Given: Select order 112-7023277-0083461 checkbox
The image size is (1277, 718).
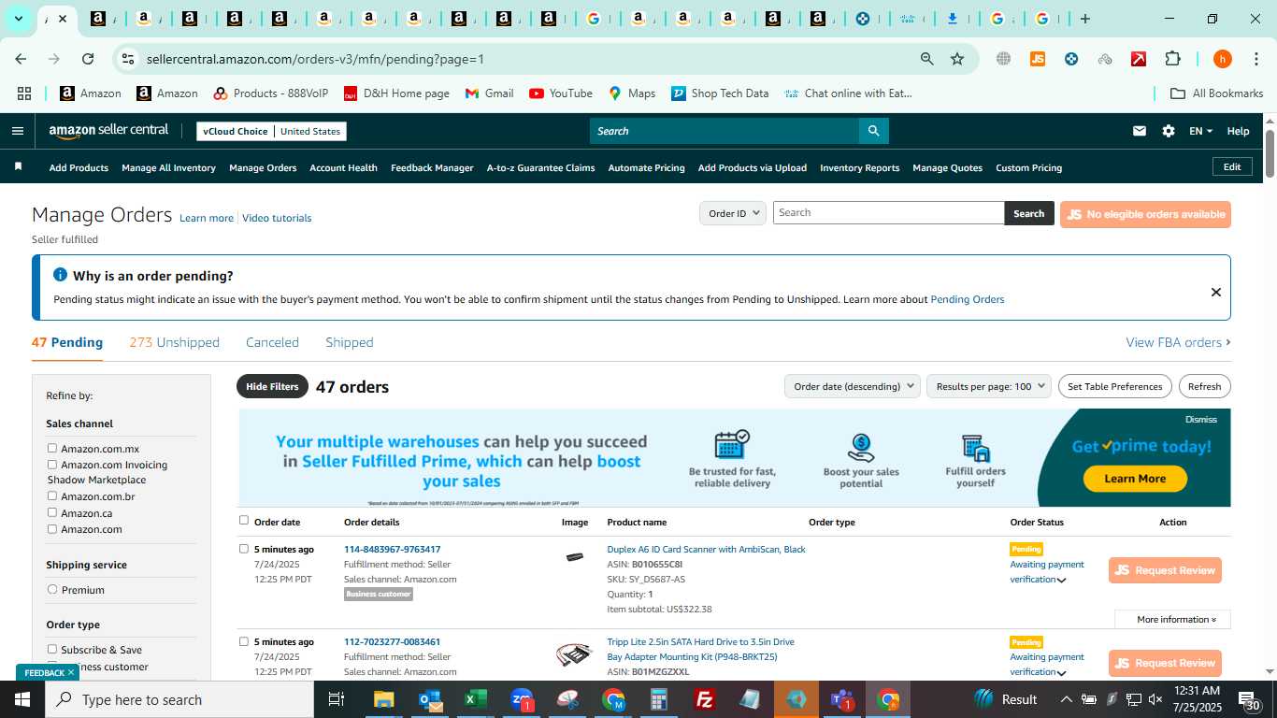Looking at the screenshot, I should [x=244, y=641].
